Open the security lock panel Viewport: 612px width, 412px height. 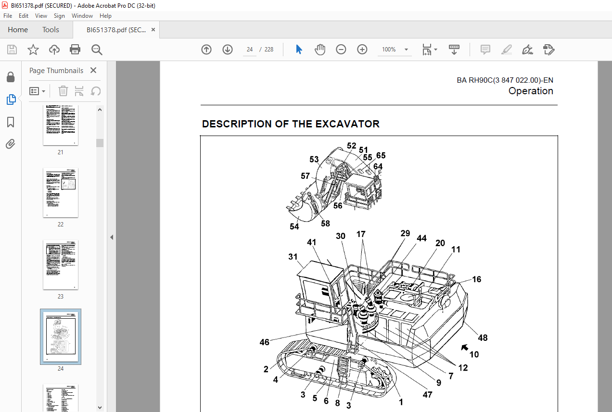(11, 77)
